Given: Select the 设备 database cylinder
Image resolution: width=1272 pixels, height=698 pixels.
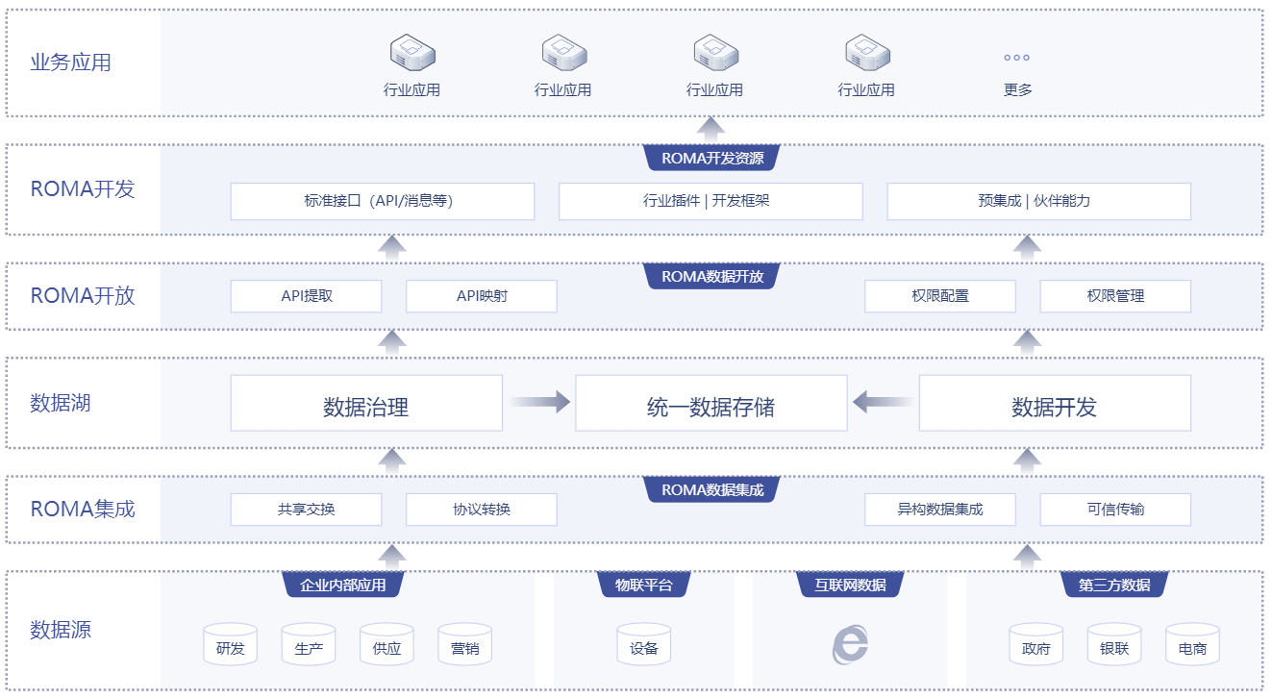Looking at the screenshot, I should 644,643.
